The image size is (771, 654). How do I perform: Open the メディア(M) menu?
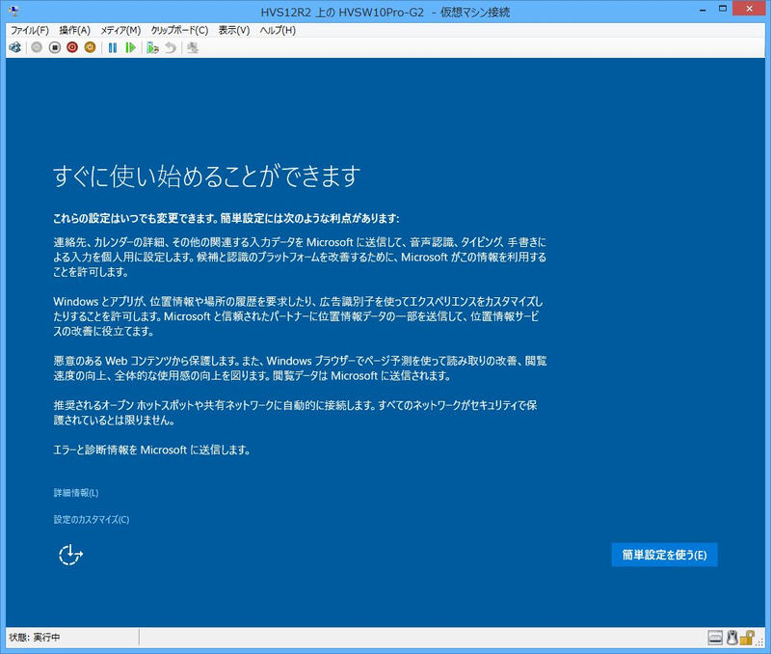(x=120, y=31)
